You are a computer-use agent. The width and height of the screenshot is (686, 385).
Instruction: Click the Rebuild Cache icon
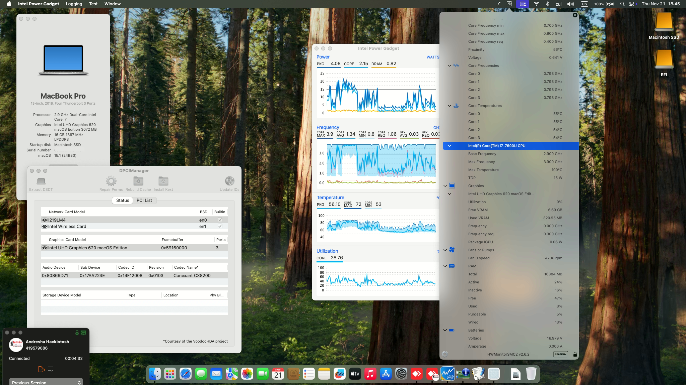[x=138, y=181]
